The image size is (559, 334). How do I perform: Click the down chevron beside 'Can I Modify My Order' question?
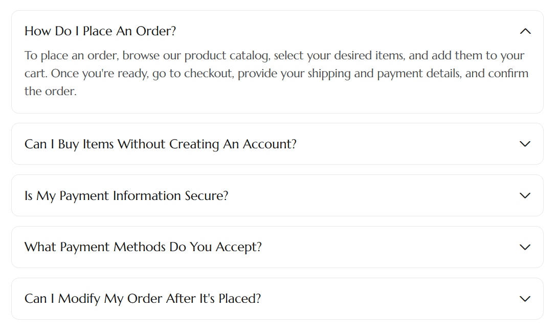pos(525,299)
